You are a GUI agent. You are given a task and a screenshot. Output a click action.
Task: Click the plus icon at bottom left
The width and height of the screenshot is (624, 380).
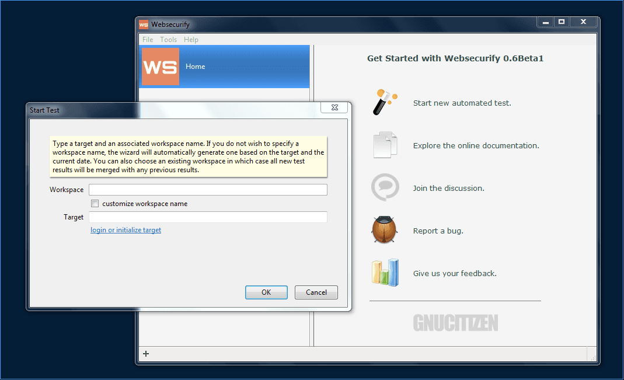[x=146, y=354]
